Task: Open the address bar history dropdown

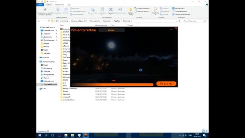Action: click(177, 21)
